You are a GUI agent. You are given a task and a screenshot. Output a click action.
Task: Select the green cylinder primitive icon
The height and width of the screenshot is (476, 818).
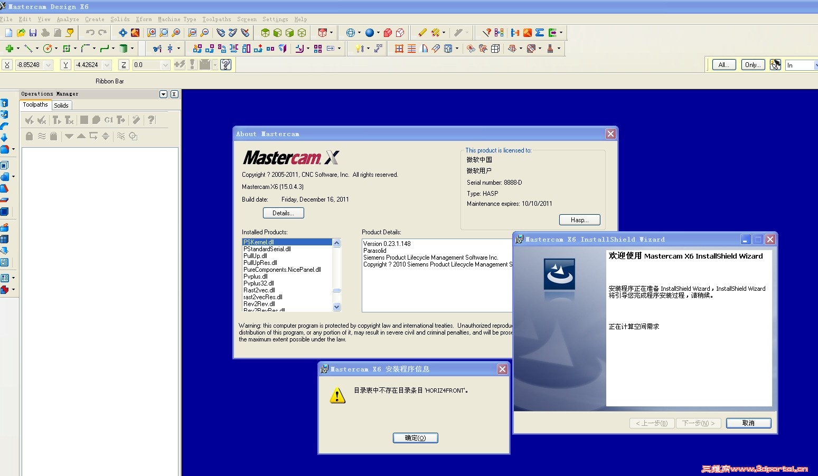pyautogui.click(x=123, y=49)
